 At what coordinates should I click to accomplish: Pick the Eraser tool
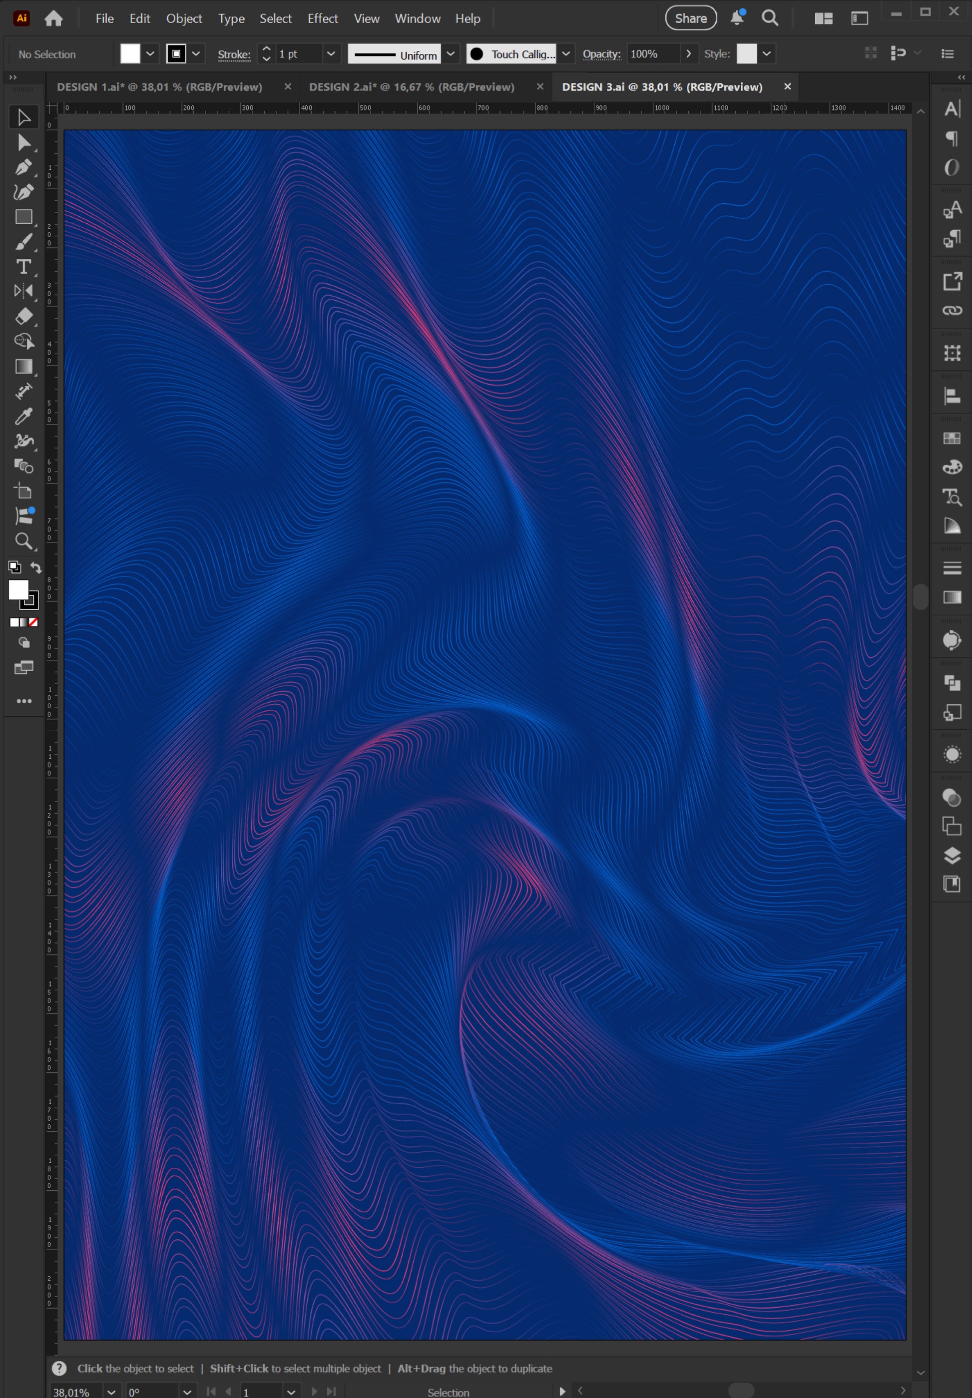tap(24, 317)
